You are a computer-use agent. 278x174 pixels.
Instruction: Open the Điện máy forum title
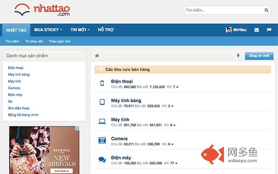click(121, 157)
